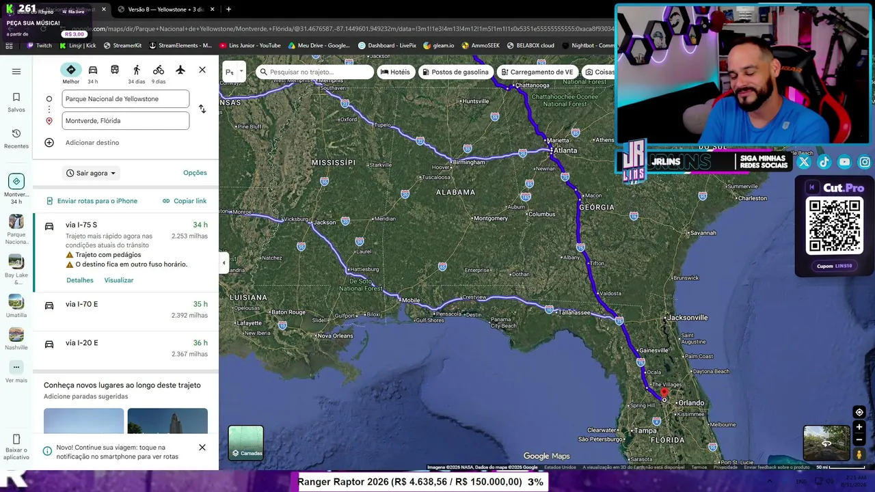
Task: Dismiss the Continue sua viagem notification
Action: coord(202,448)
